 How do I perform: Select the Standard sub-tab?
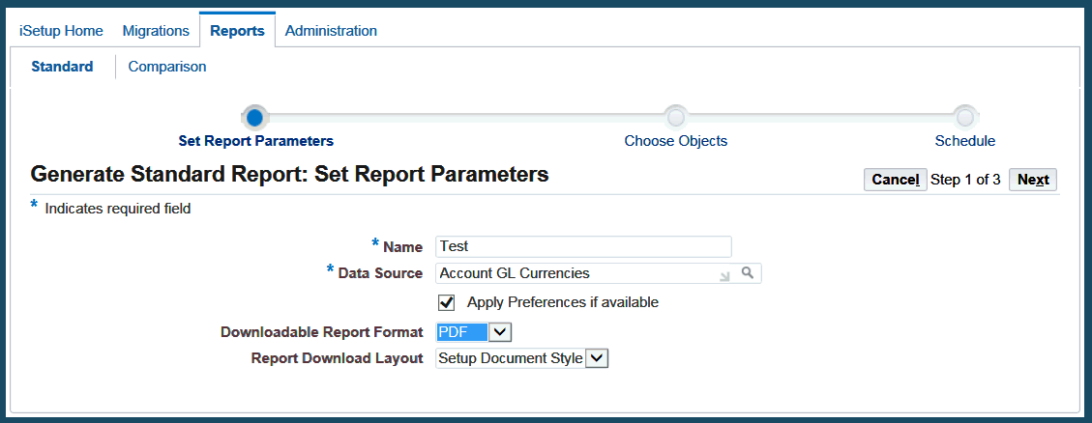coord(62,67)
